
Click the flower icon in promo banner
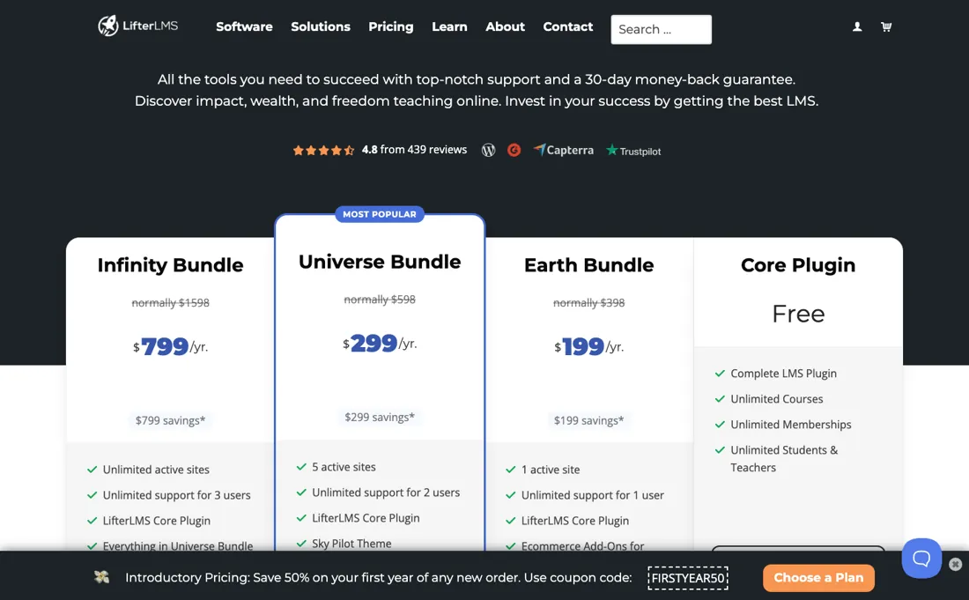(101, 577)
